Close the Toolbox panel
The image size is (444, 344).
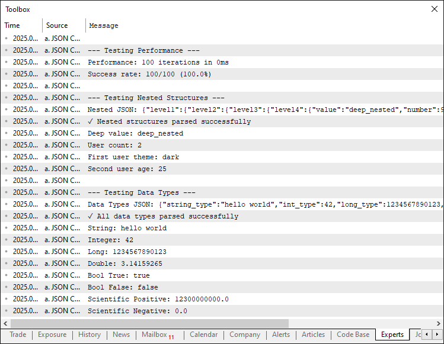(434, 9)
